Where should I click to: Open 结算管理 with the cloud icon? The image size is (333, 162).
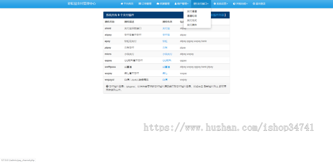[x=163, y=4]
